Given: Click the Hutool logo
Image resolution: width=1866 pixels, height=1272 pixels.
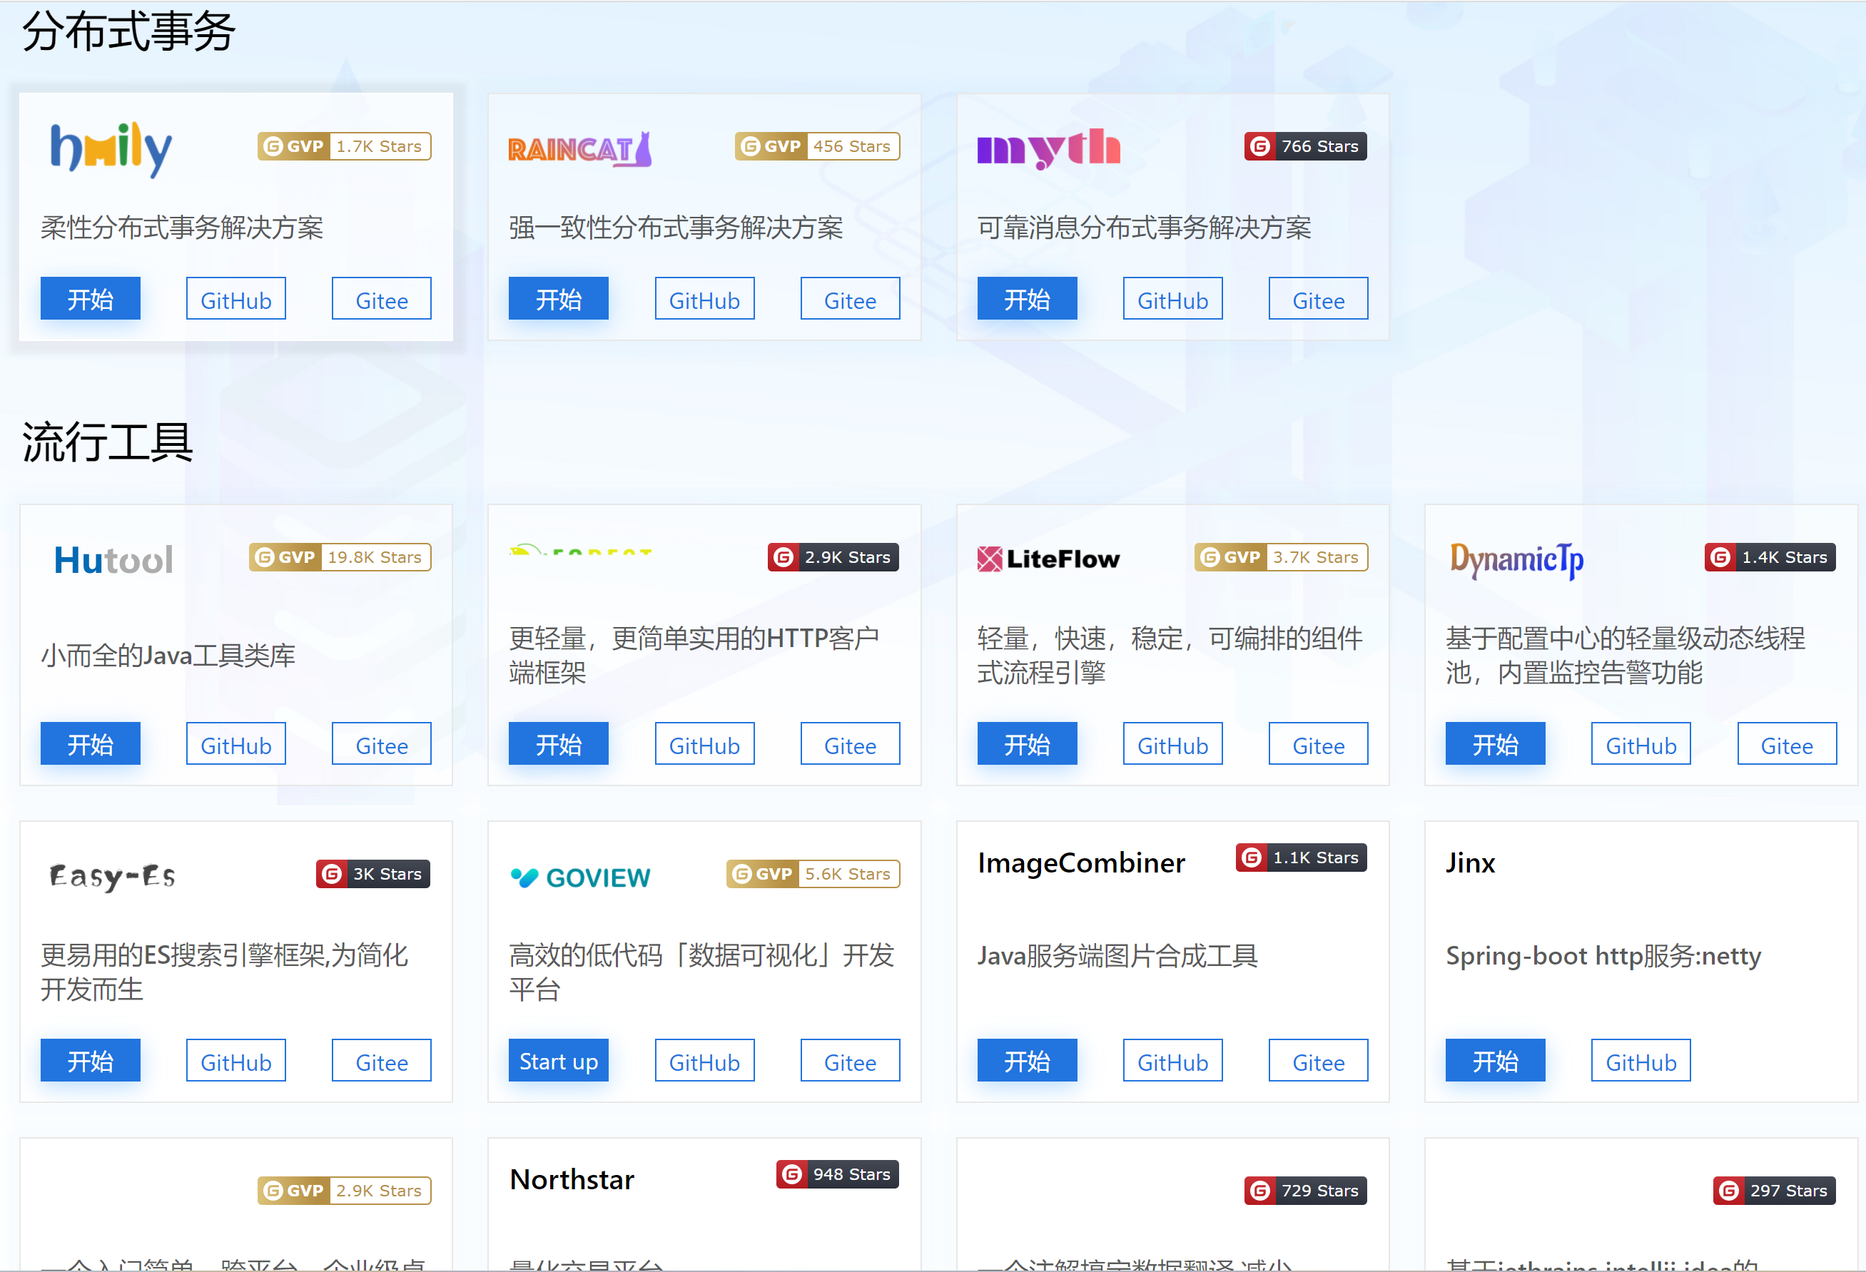Looking at the screenshot, I should click(x=113, y=559).
